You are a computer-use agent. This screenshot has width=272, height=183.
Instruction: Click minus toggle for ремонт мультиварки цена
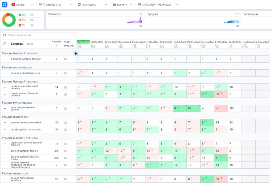click(x=5, y=73)
